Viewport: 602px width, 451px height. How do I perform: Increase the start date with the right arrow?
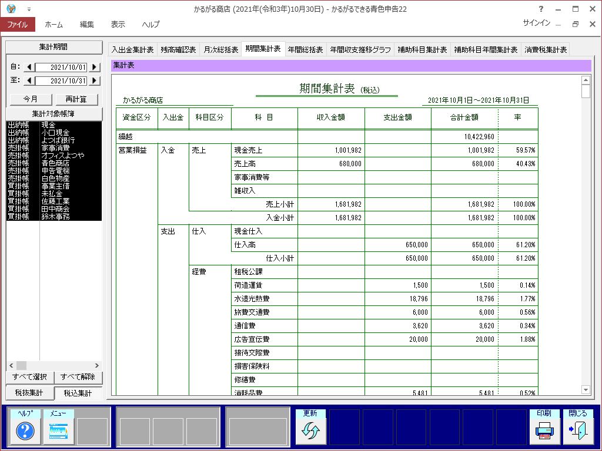[x=95, y=67]
